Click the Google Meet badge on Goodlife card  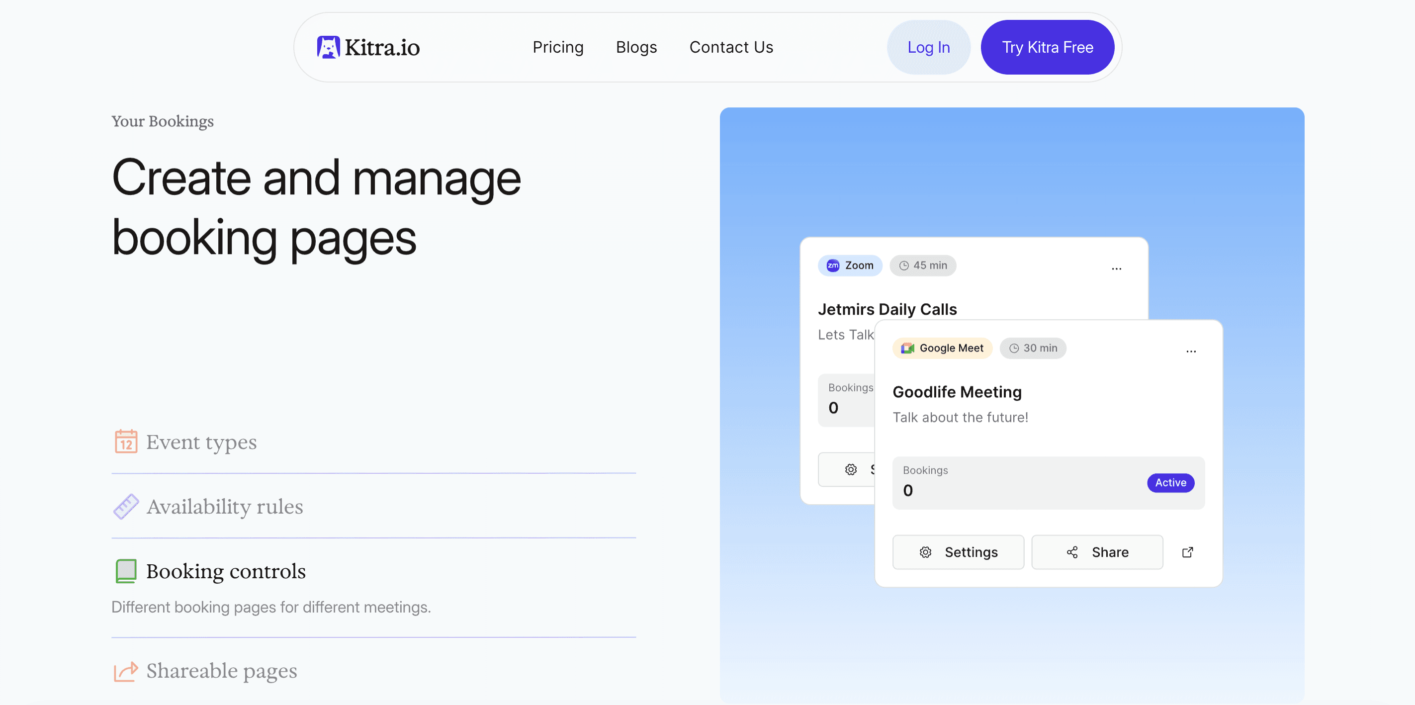(x=942, y=348)
